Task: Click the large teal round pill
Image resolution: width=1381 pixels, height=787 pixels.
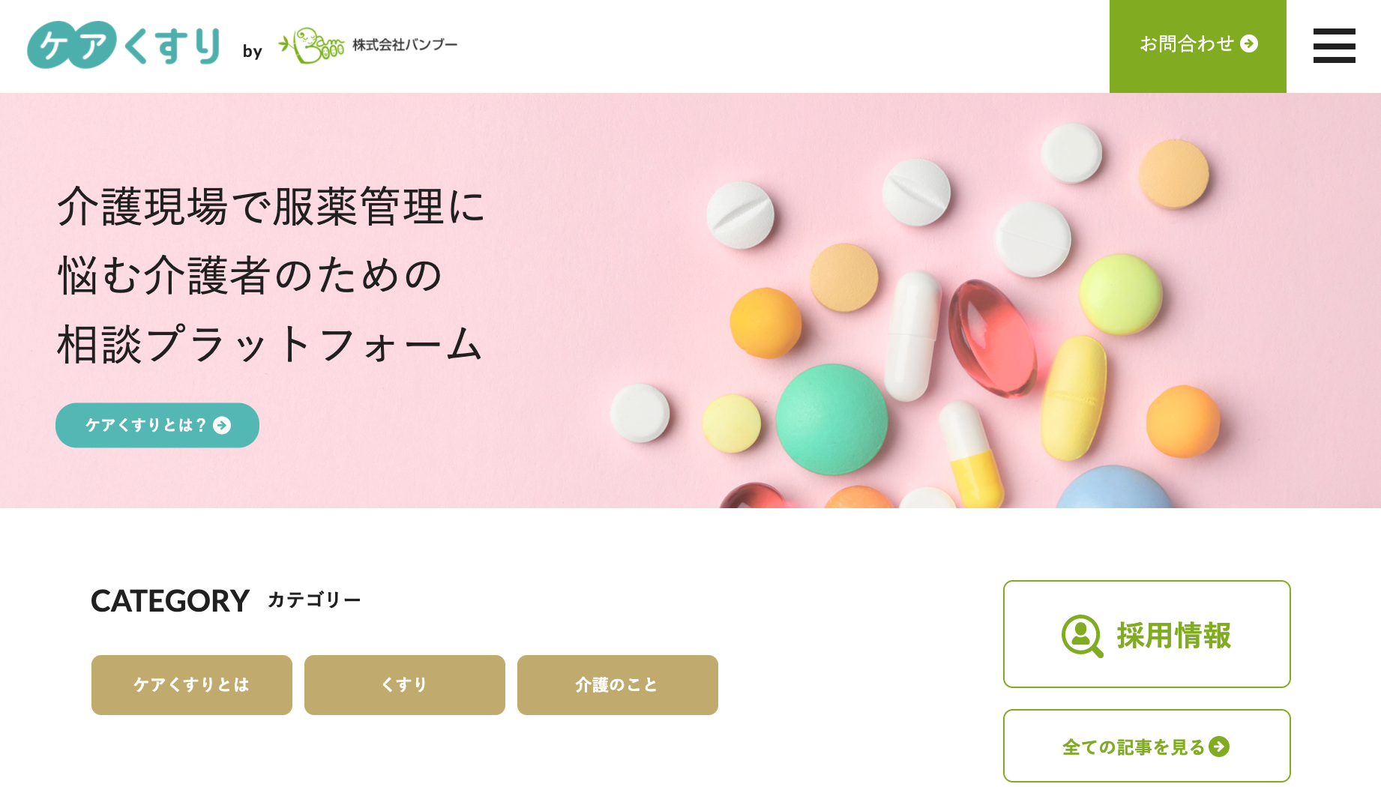Action: click(x=831, y=419)
